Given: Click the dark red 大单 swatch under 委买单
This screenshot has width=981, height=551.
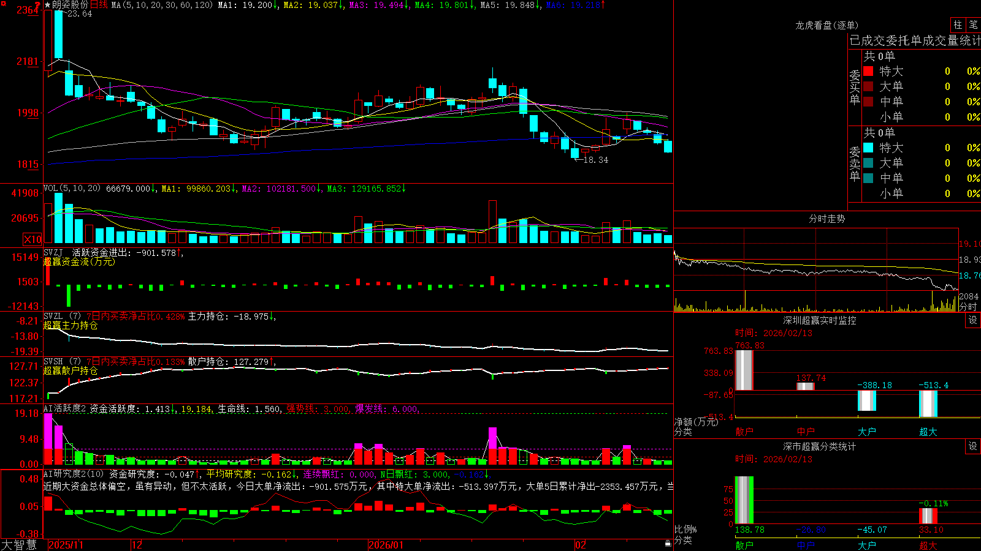Looking at the screenshot, I should 868,86.
